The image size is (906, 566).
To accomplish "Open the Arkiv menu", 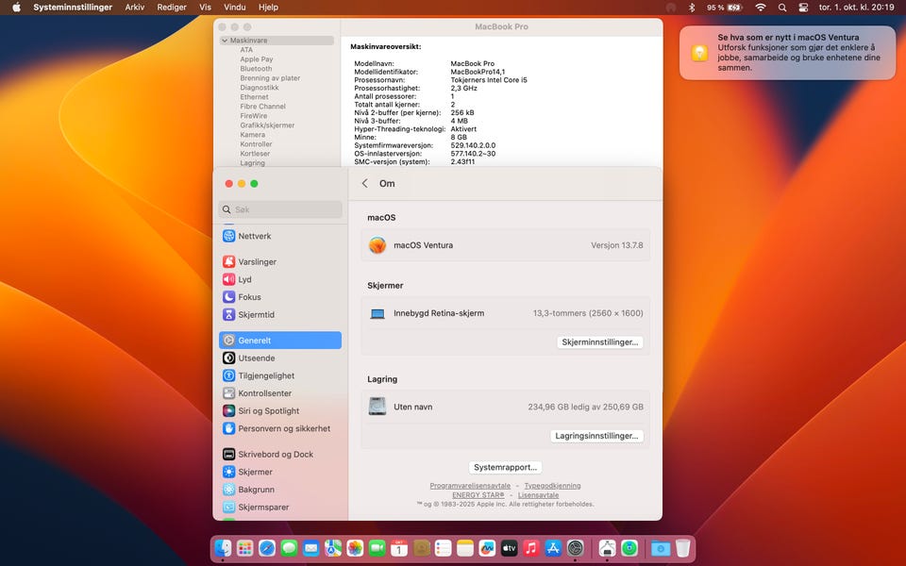I will (135, 8).
